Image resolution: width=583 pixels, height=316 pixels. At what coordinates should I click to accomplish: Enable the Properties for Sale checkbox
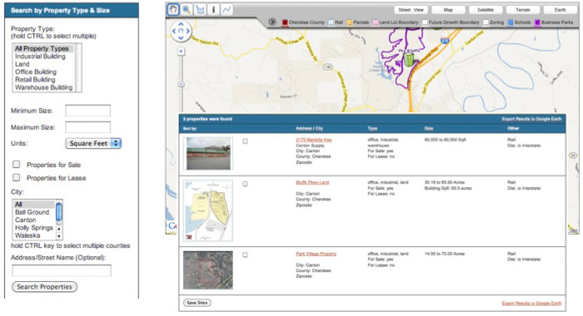17,164
